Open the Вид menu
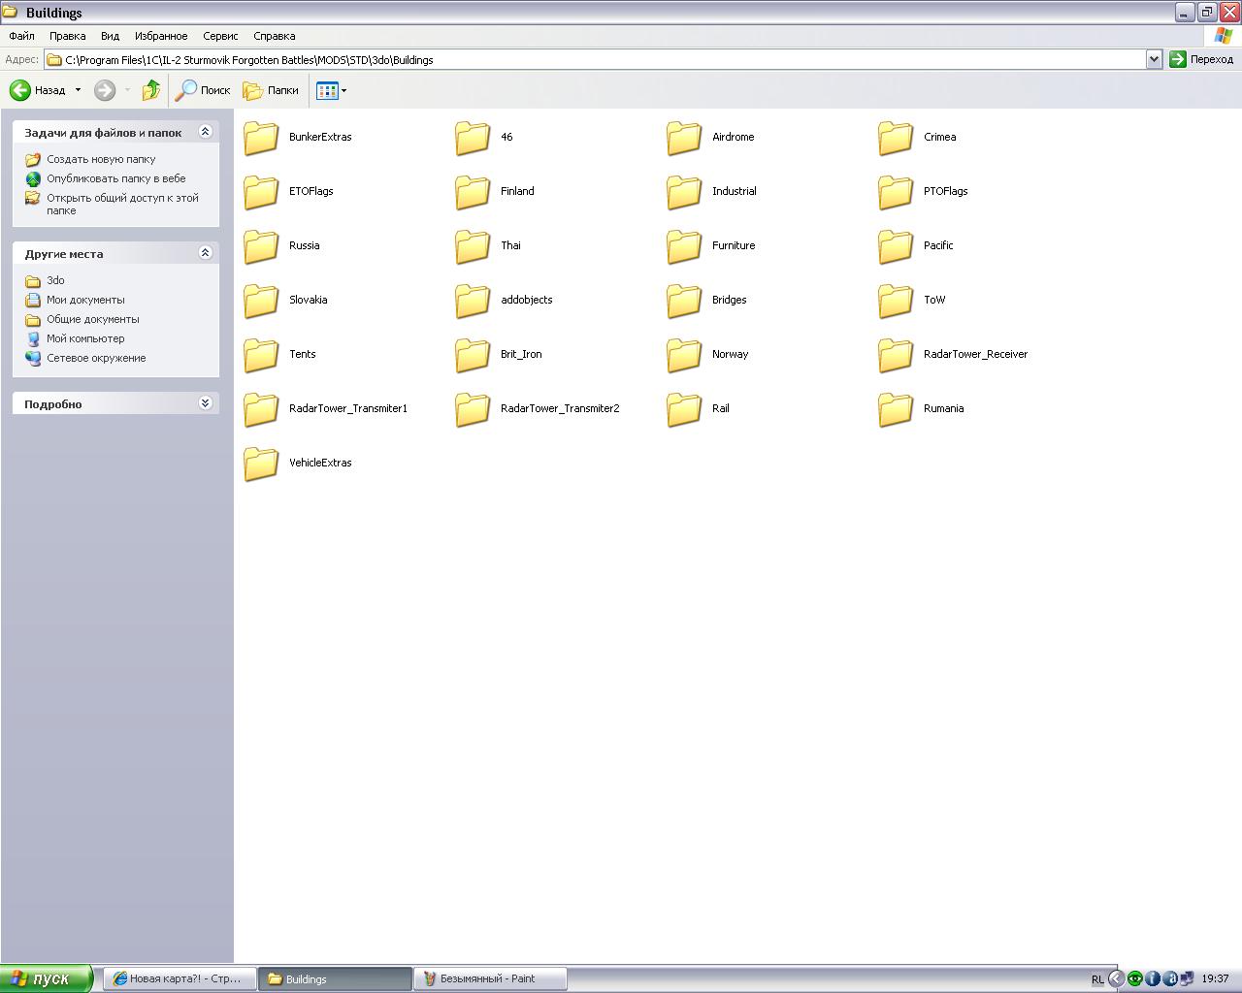 click(x=110, y=36)
